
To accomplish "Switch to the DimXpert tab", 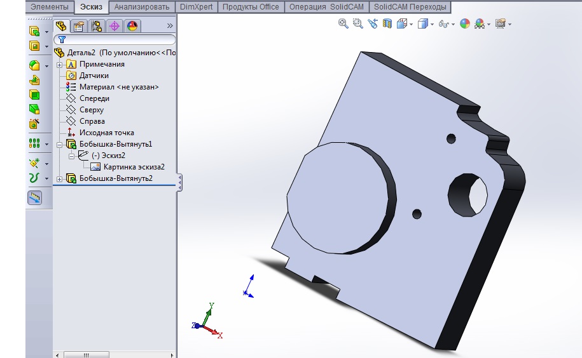I will pyautogui.click(x=197, y=6).
